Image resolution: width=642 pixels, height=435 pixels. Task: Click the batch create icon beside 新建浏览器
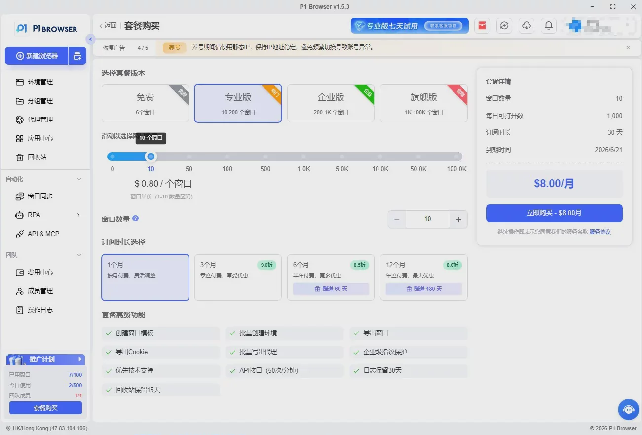(x=77, y=56)
